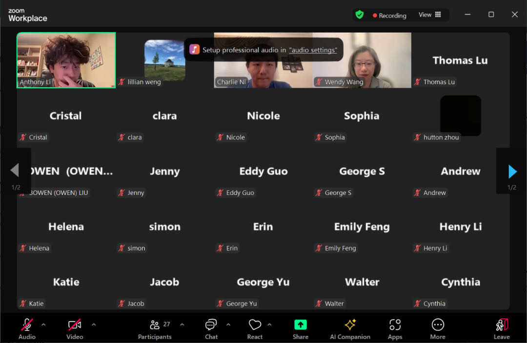Viewport: 527px width, 343px height.
Task: Select Wendy Wang's video tile
Action: click(362, 60)
